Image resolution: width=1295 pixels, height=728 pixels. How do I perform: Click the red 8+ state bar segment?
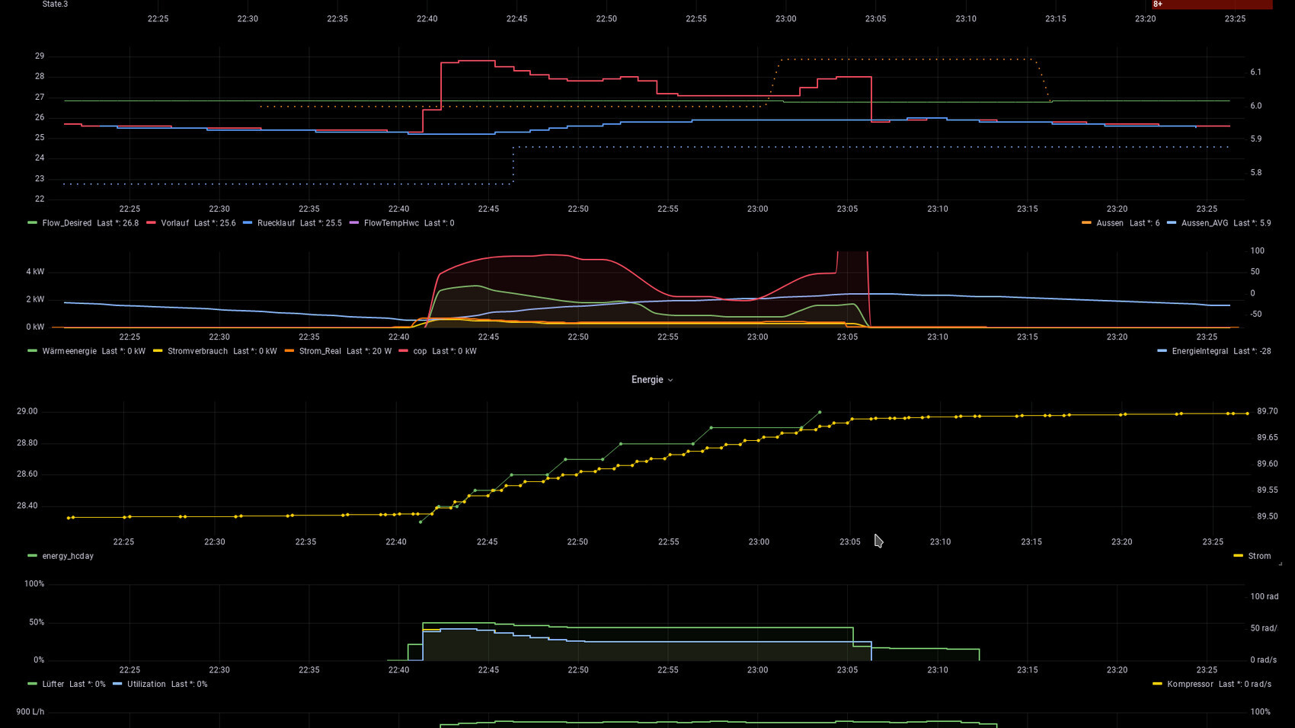(x=1211, y=5)
